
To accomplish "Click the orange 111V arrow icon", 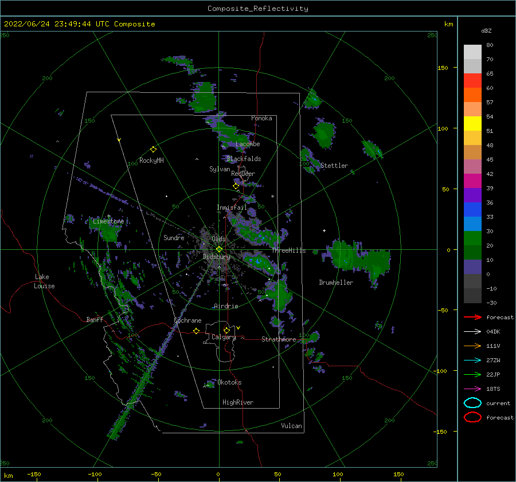I will coord(472,346).
